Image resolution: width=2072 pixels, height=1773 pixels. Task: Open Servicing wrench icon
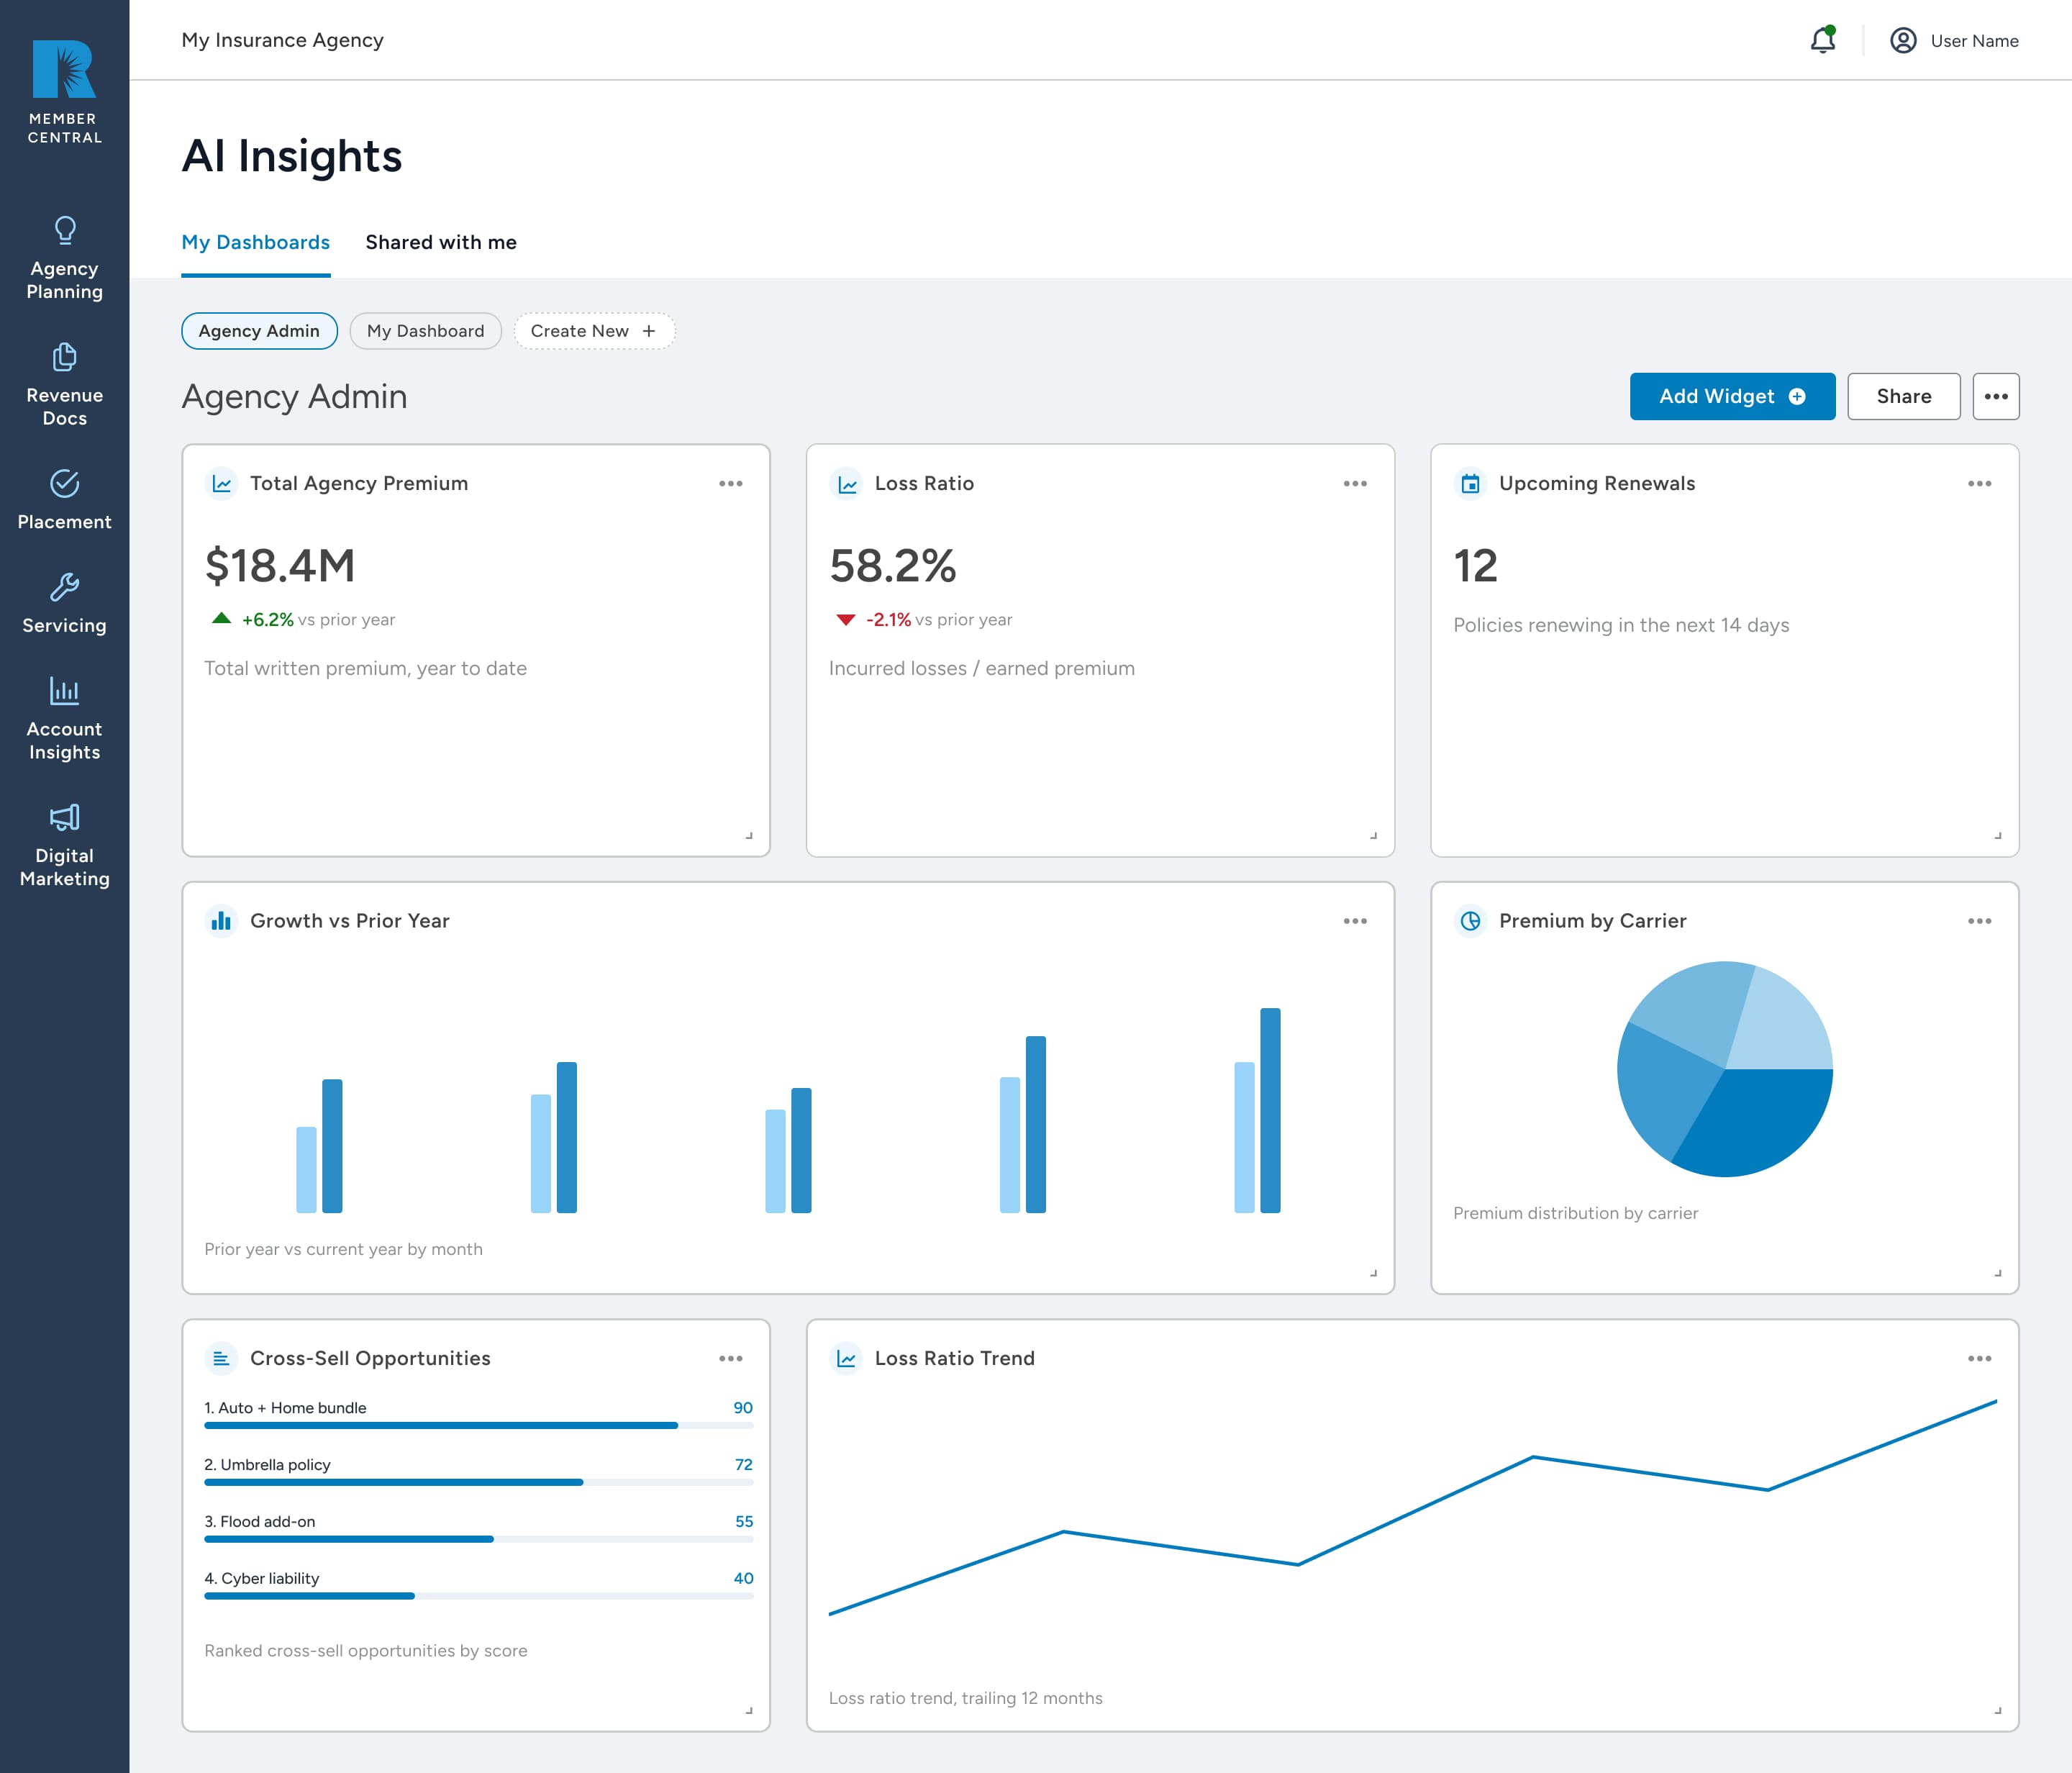pos(65,587)
